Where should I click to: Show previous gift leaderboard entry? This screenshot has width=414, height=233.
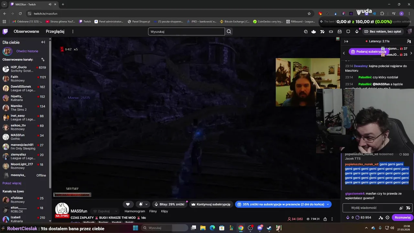coord(344,53)
